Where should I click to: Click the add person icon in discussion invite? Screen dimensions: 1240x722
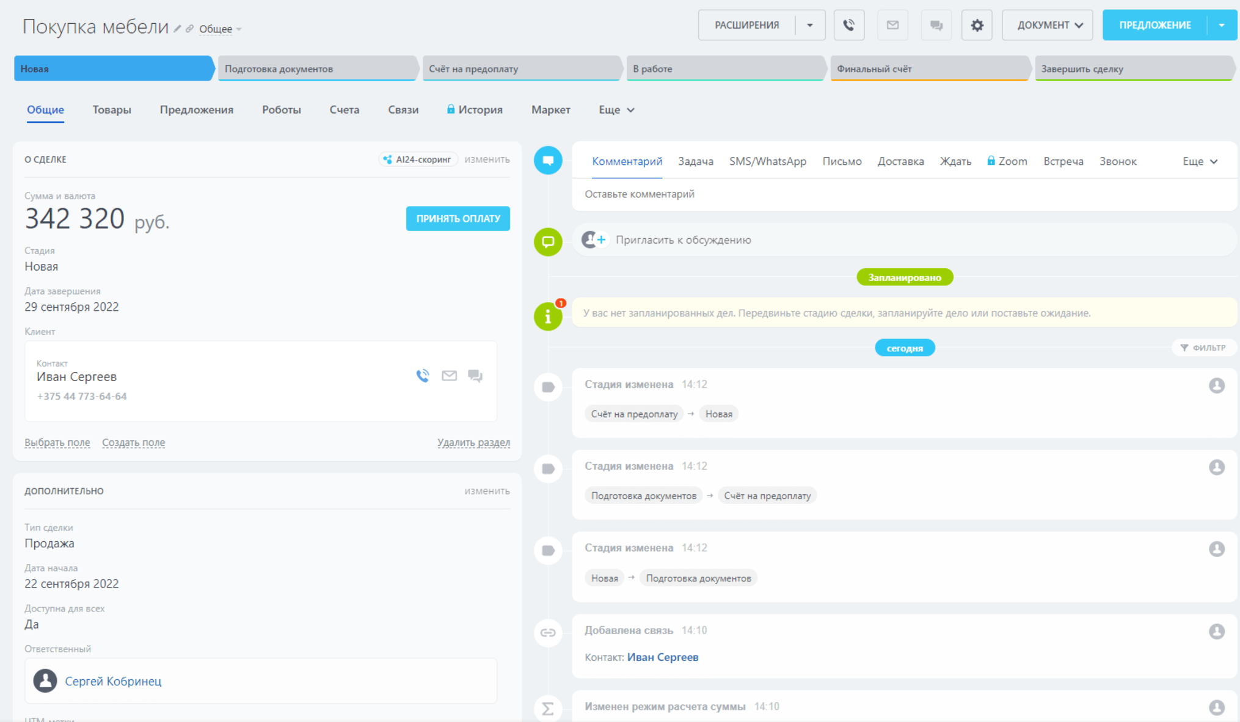[x=594, y=239]
